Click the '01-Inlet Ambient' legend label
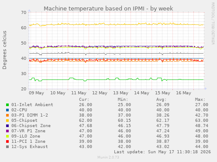 [32, 105]
